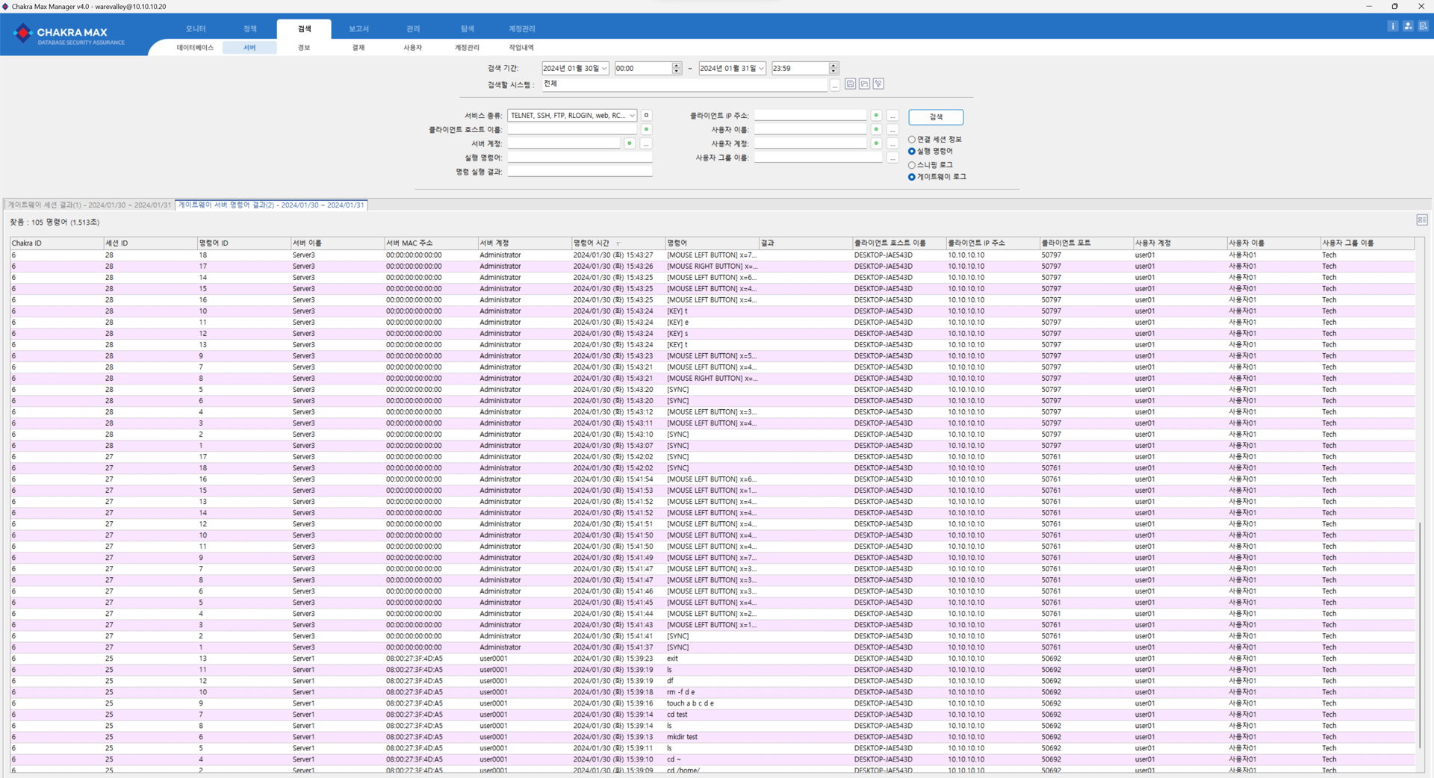1434x778 pixels.
Task: Open browse button for 사용자 계정
Action: [x=893, y=143]
